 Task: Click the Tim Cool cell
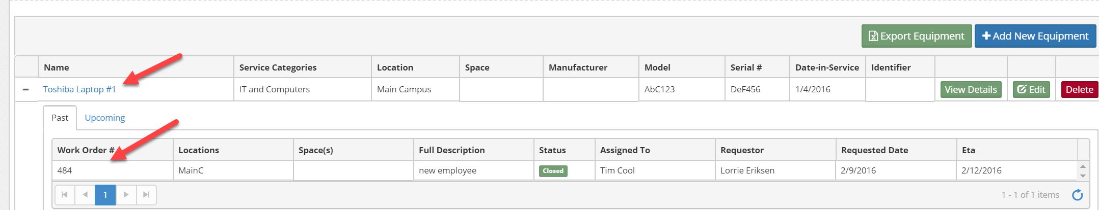pos(655,170)
